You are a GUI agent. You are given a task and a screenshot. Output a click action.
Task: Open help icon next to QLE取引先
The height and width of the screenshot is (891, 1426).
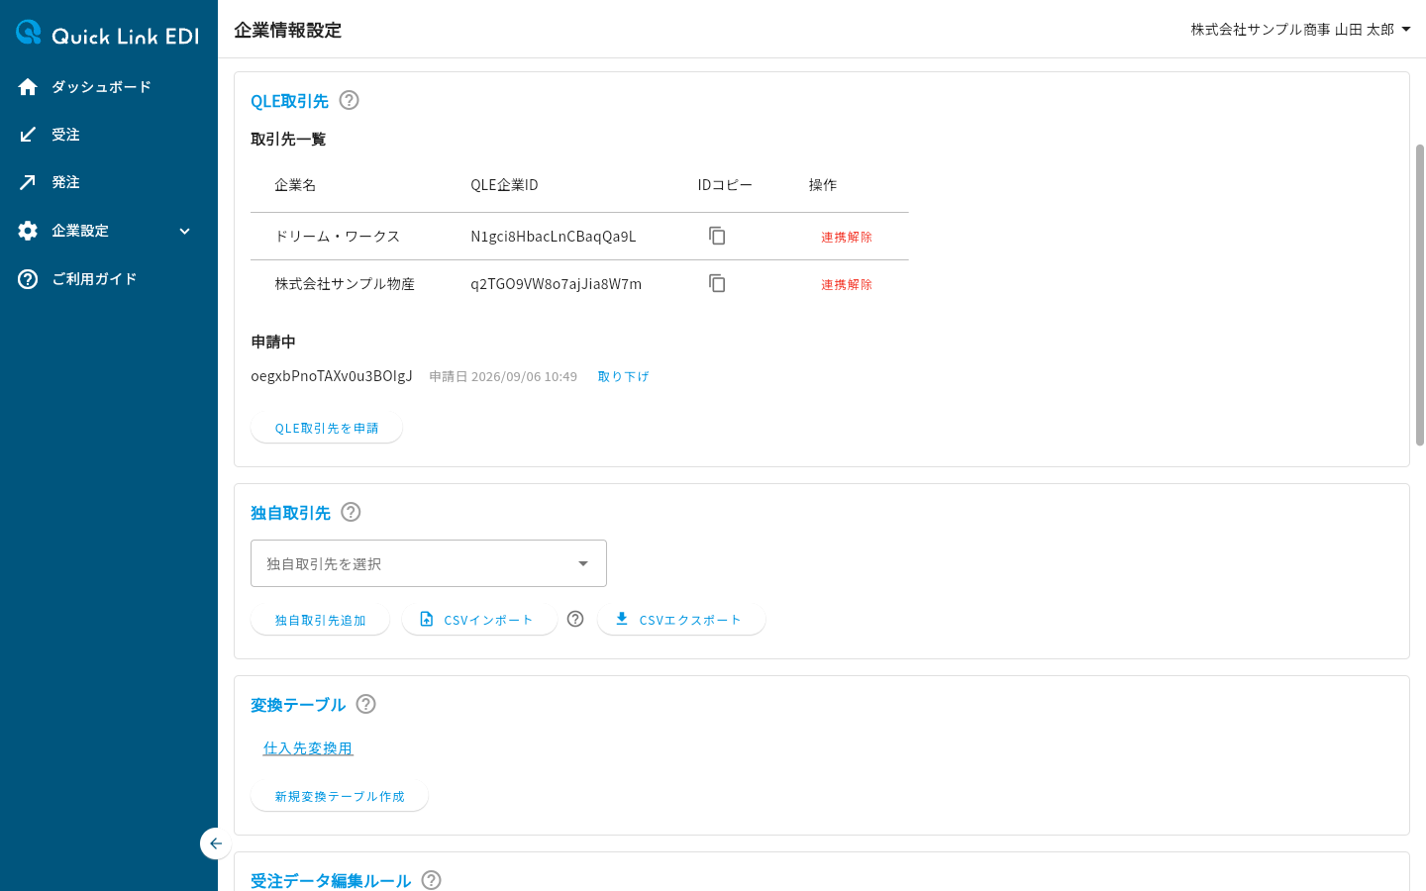coord(349,100)
